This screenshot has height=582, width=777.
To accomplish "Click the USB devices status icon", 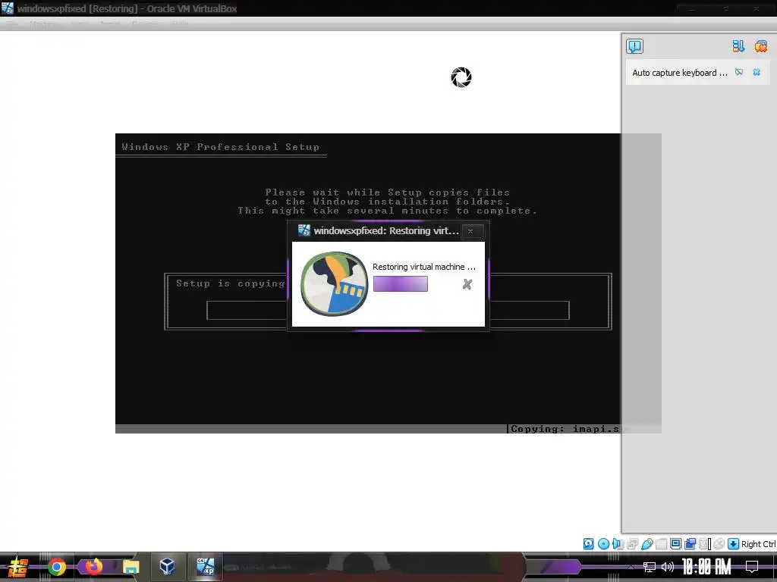I will coord(647,544).
